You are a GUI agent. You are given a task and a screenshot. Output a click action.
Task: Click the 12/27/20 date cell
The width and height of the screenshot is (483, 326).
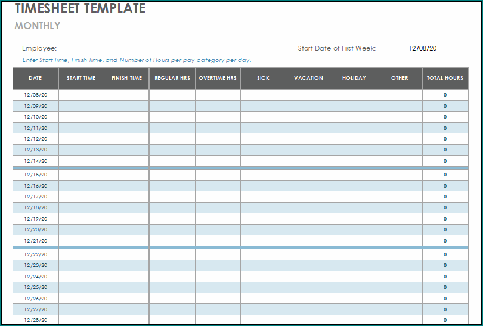pos(35,309)
